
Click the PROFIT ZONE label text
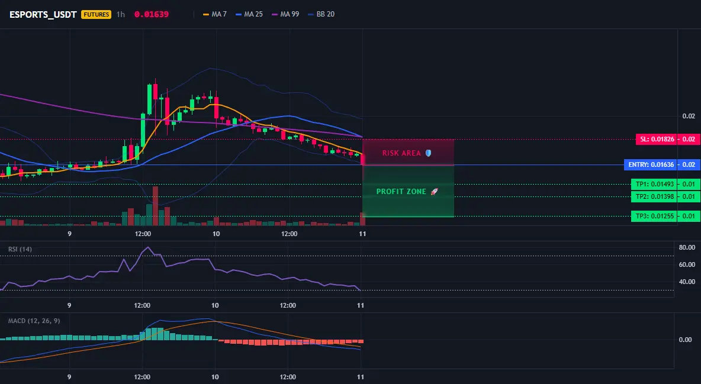coord(401,191)
